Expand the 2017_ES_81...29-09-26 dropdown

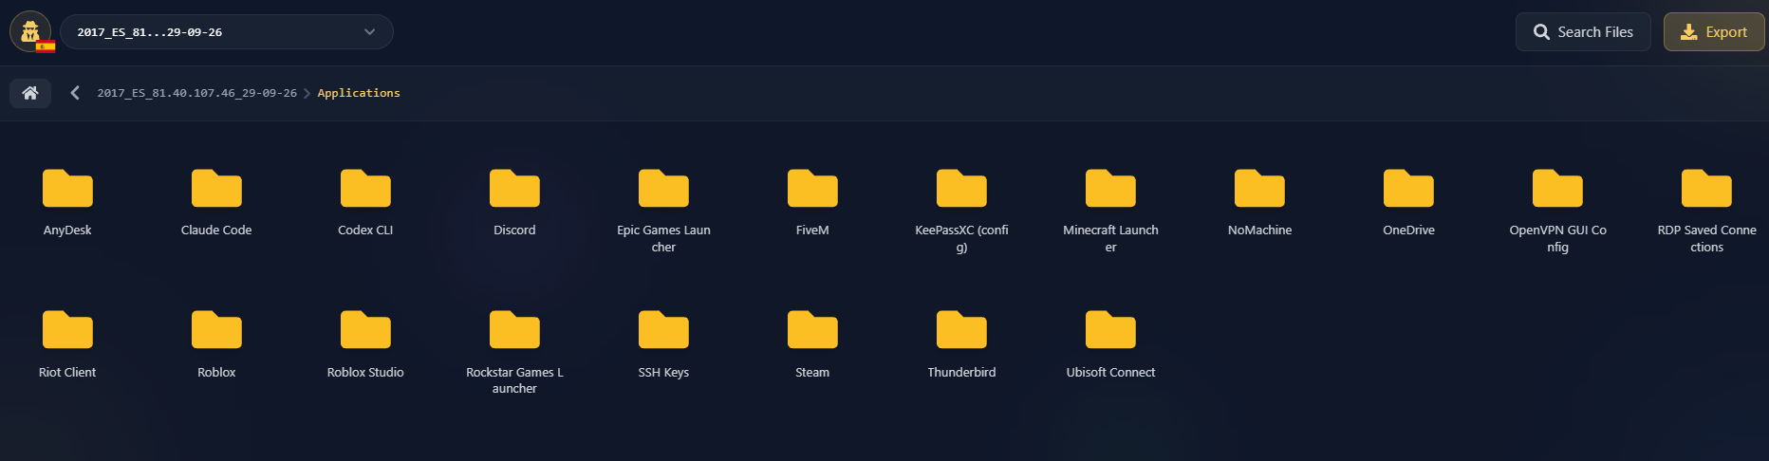pos(227,31)
